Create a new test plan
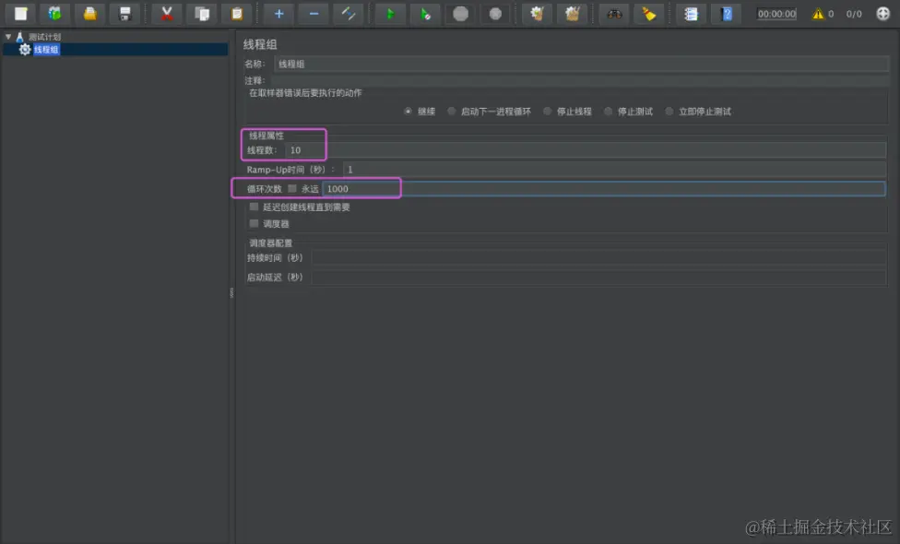 click(20, 14)
